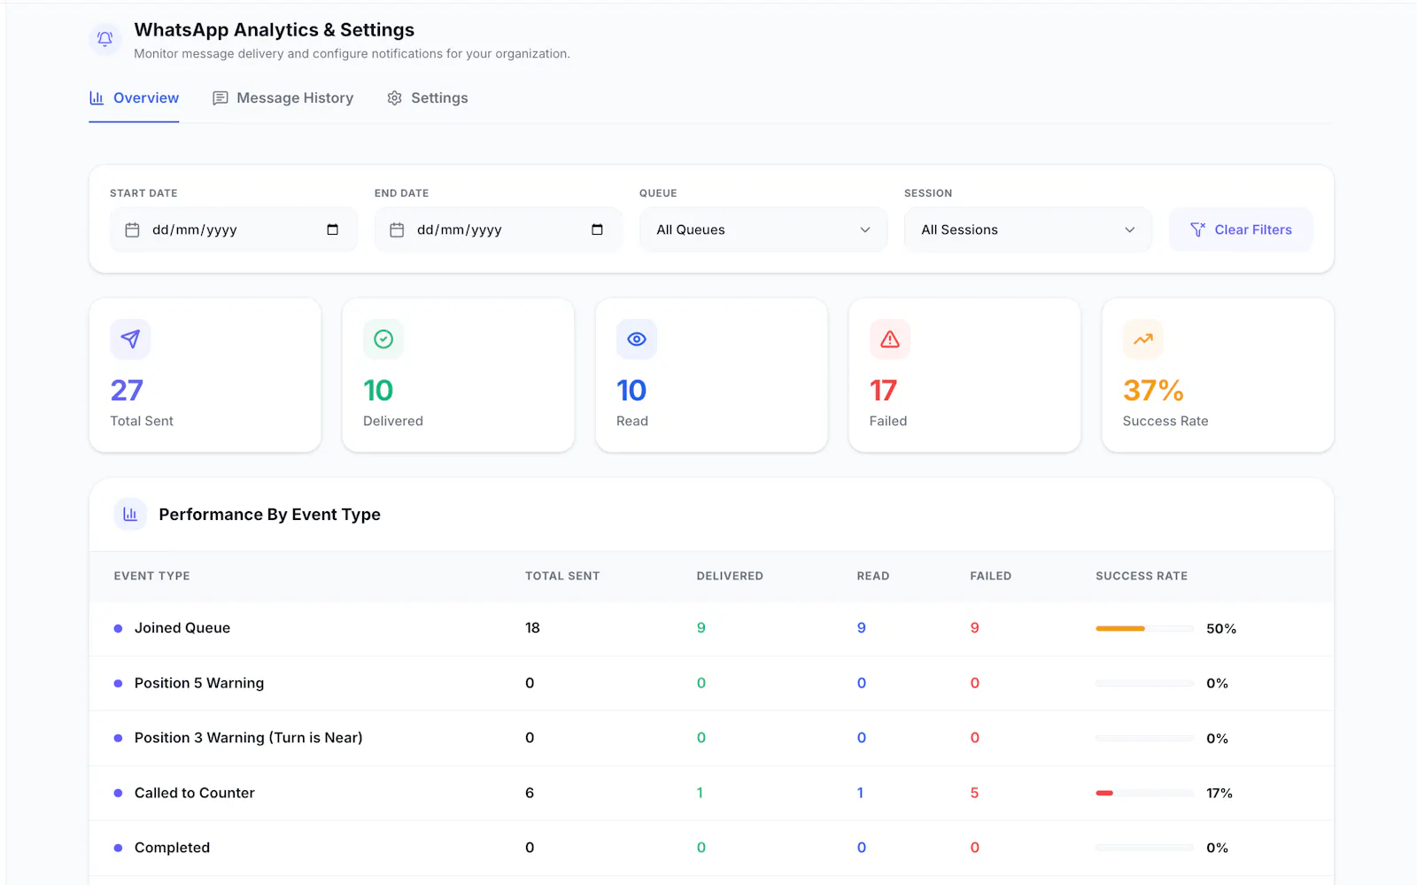Click the Called to Counter bullet dot
Screen dimensions: 1417x885
(x=118, y=793)
